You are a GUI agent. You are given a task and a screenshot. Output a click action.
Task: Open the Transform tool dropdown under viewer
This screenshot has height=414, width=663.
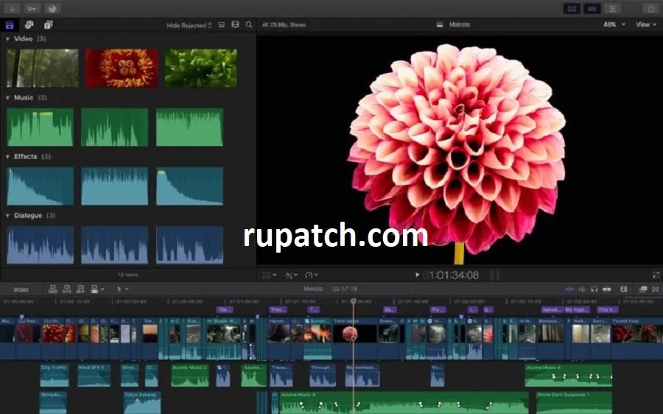(270, 276)
